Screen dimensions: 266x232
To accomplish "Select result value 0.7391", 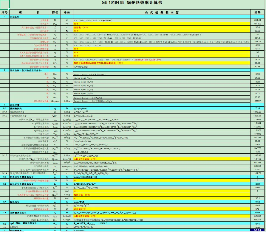I will click(x=258, y=162).
